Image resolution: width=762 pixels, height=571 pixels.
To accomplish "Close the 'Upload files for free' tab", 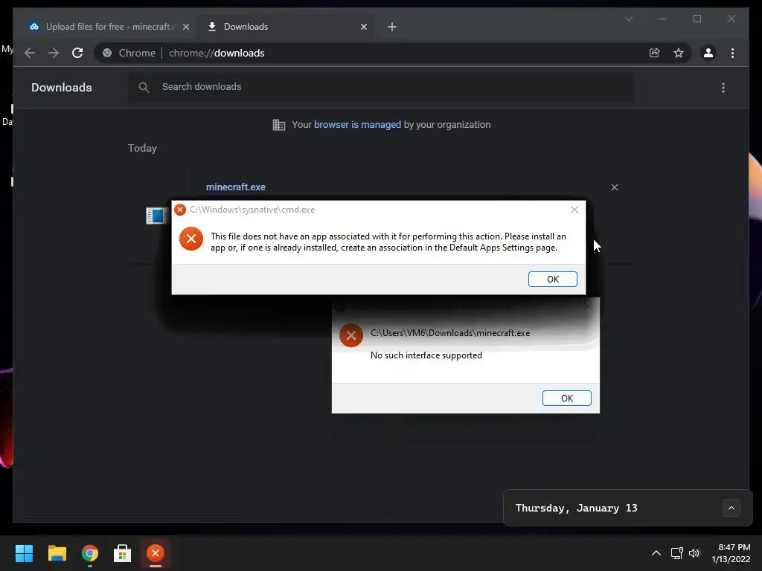I will 185,27.
